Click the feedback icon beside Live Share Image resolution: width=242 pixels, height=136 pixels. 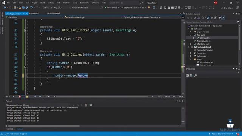(x=237, y=8)
